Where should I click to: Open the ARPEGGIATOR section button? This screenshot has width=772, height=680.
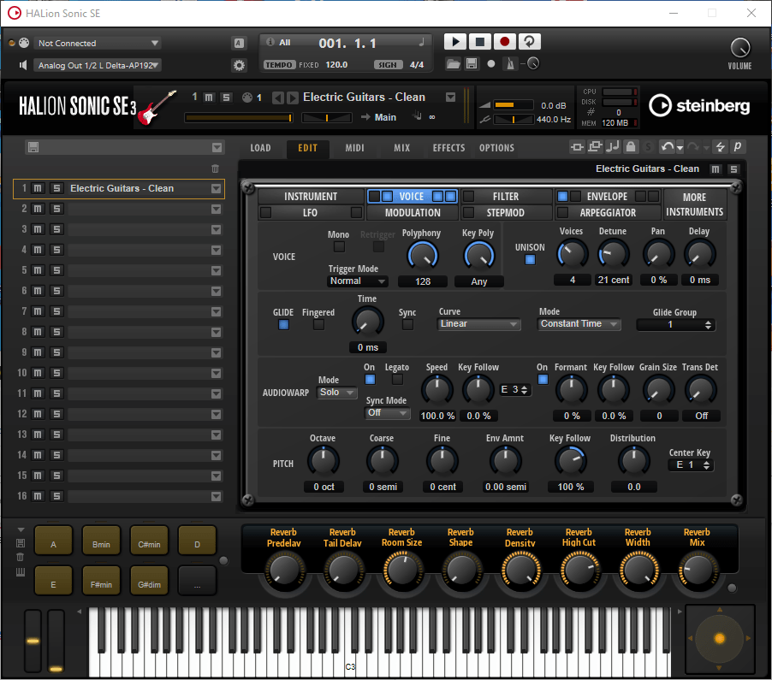(608, 213)
